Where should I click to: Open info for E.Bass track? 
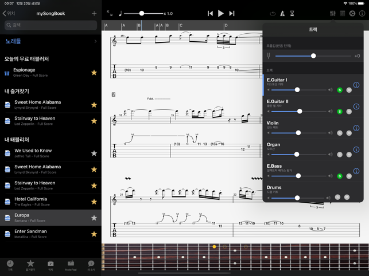click(x=356, y=171)
